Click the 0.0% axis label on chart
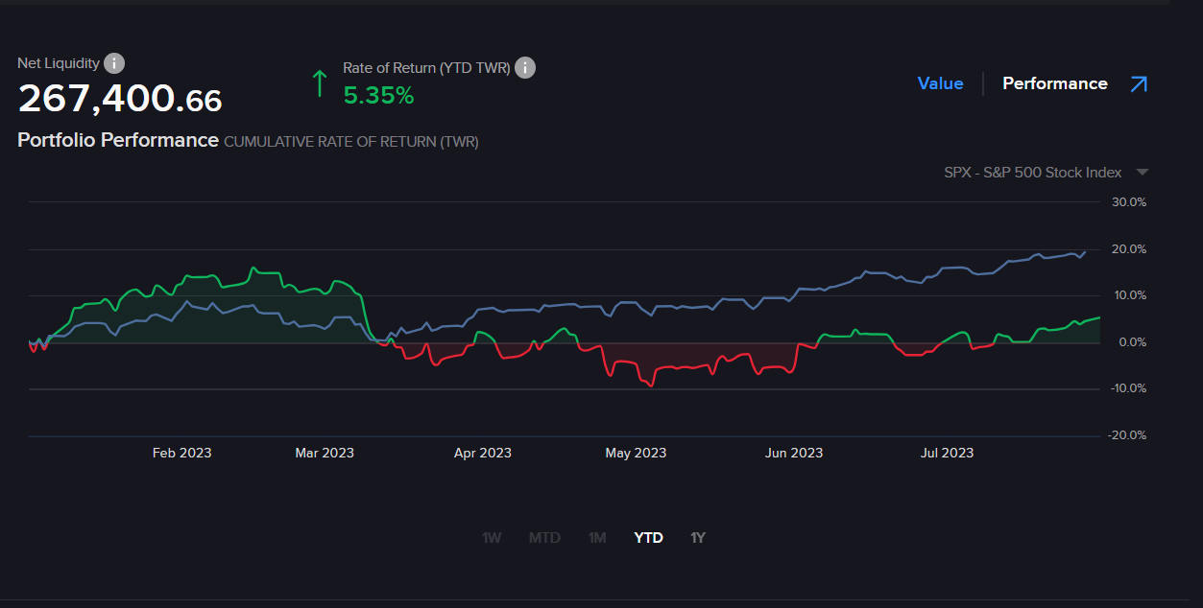Viewport: 1203px width, 608px height. (x=1128, y=342)
